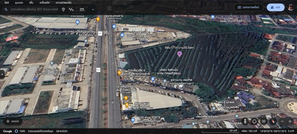This screenshot has height=134, width=297.
Task: Open the ความช่วยเหลือ menu
Action: (x=64, y=3)
